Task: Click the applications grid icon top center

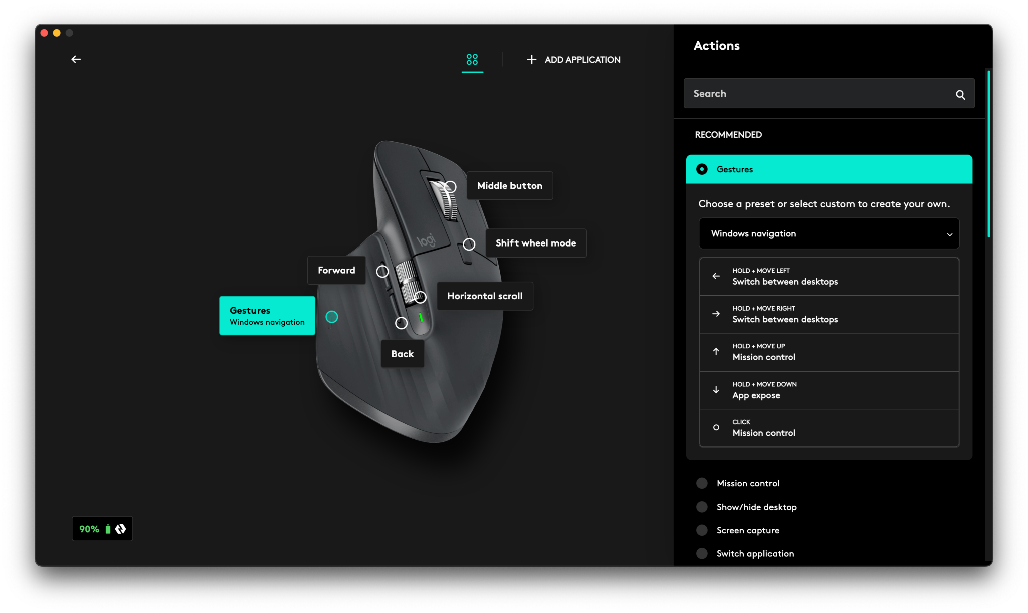Action: point(472,59)
